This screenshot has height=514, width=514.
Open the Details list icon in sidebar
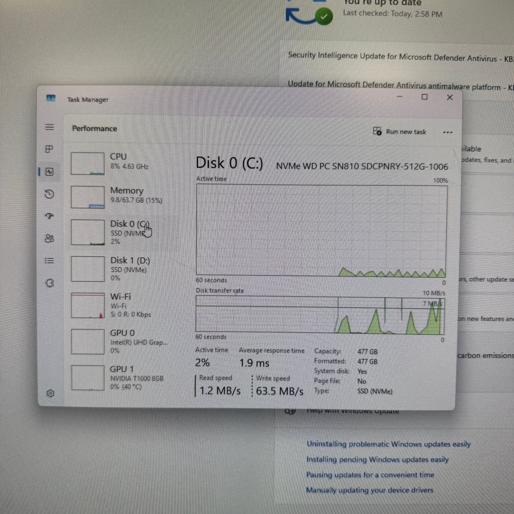49,261
